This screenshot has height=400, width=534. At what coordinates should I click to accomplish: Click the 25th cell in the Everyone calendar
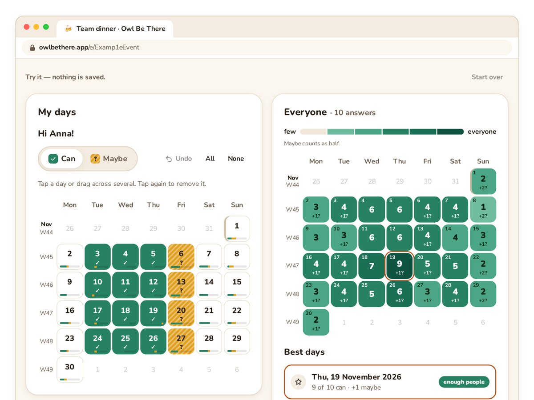click(372, 294)
